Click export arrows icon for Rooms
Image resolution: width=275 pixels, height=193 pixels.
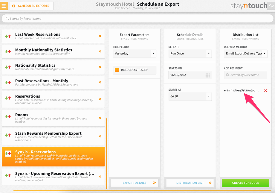point(8,117)
